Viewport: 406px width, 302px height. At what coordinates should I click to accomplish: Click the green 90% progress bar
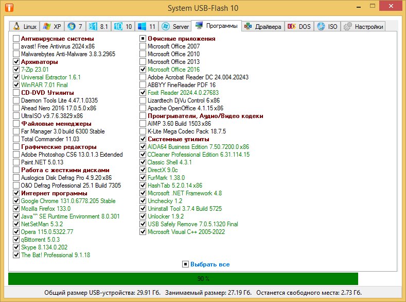pyautogui.click(x=183, y=279)
